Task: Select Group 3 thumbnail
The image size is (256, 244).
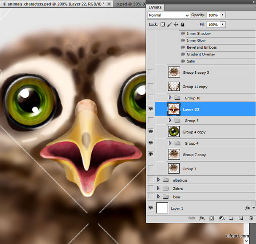Action: (174, 168)
